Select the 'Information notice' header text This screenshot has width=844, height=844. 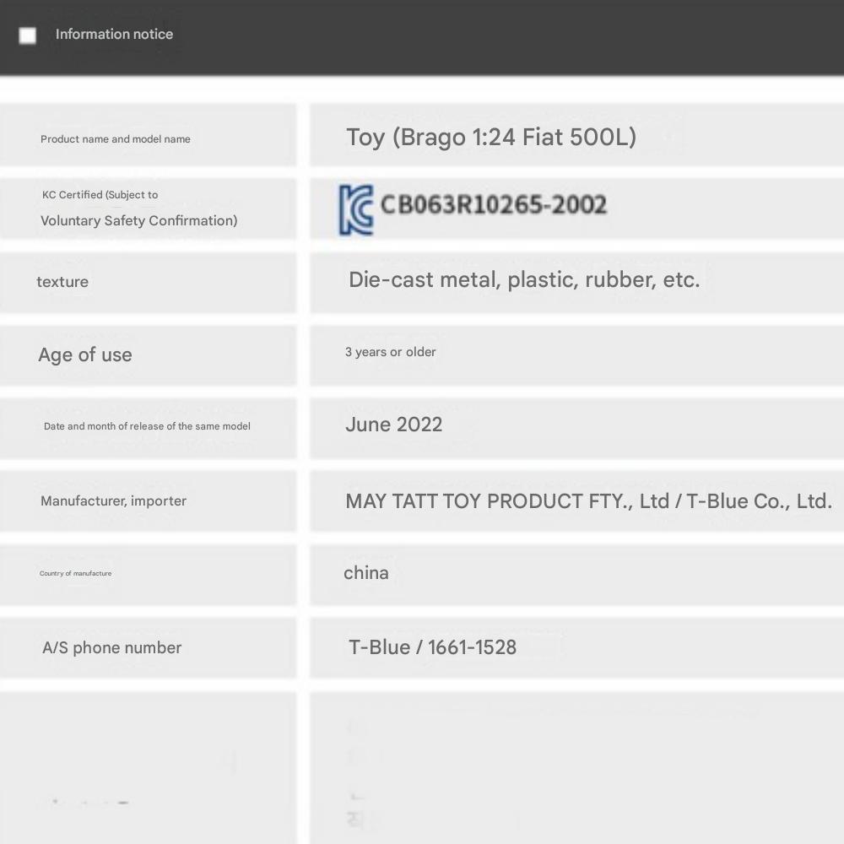pyautogui.click(x=114, y=34)
